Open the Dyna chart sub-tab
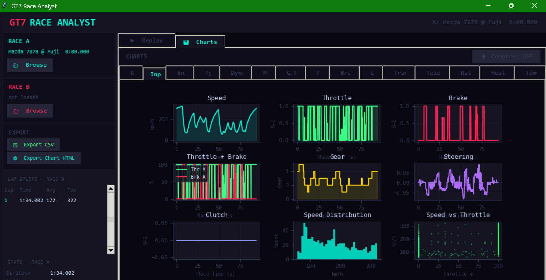 click(x=236, y=73)
